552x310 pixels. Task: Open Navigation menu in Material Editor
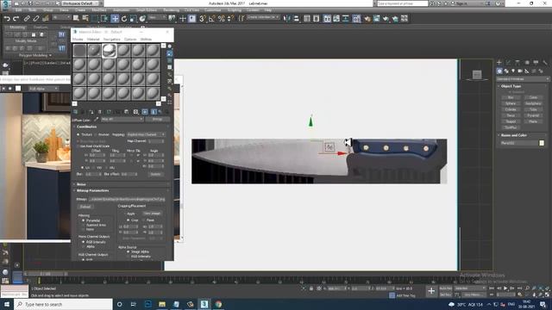click(x=112, y=39)
